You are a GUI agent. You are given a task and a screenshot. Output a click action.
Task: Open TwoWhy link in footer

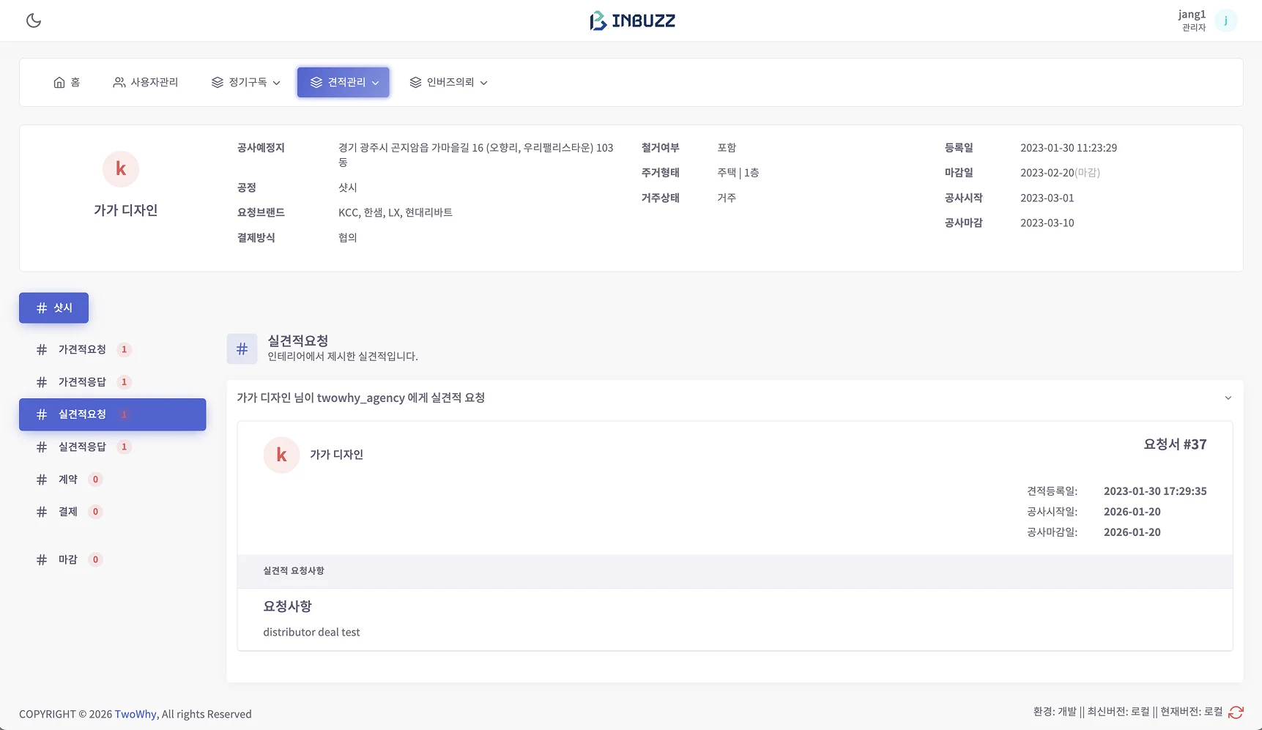pos(136,714)
